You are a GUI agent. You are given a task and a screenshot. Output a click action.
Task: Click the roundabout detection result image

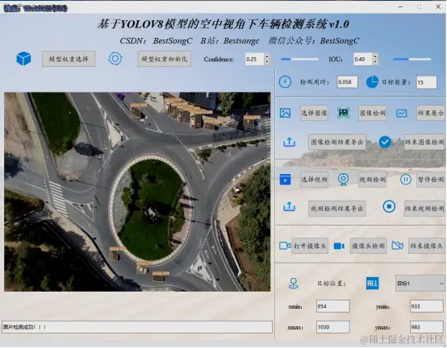137,192
